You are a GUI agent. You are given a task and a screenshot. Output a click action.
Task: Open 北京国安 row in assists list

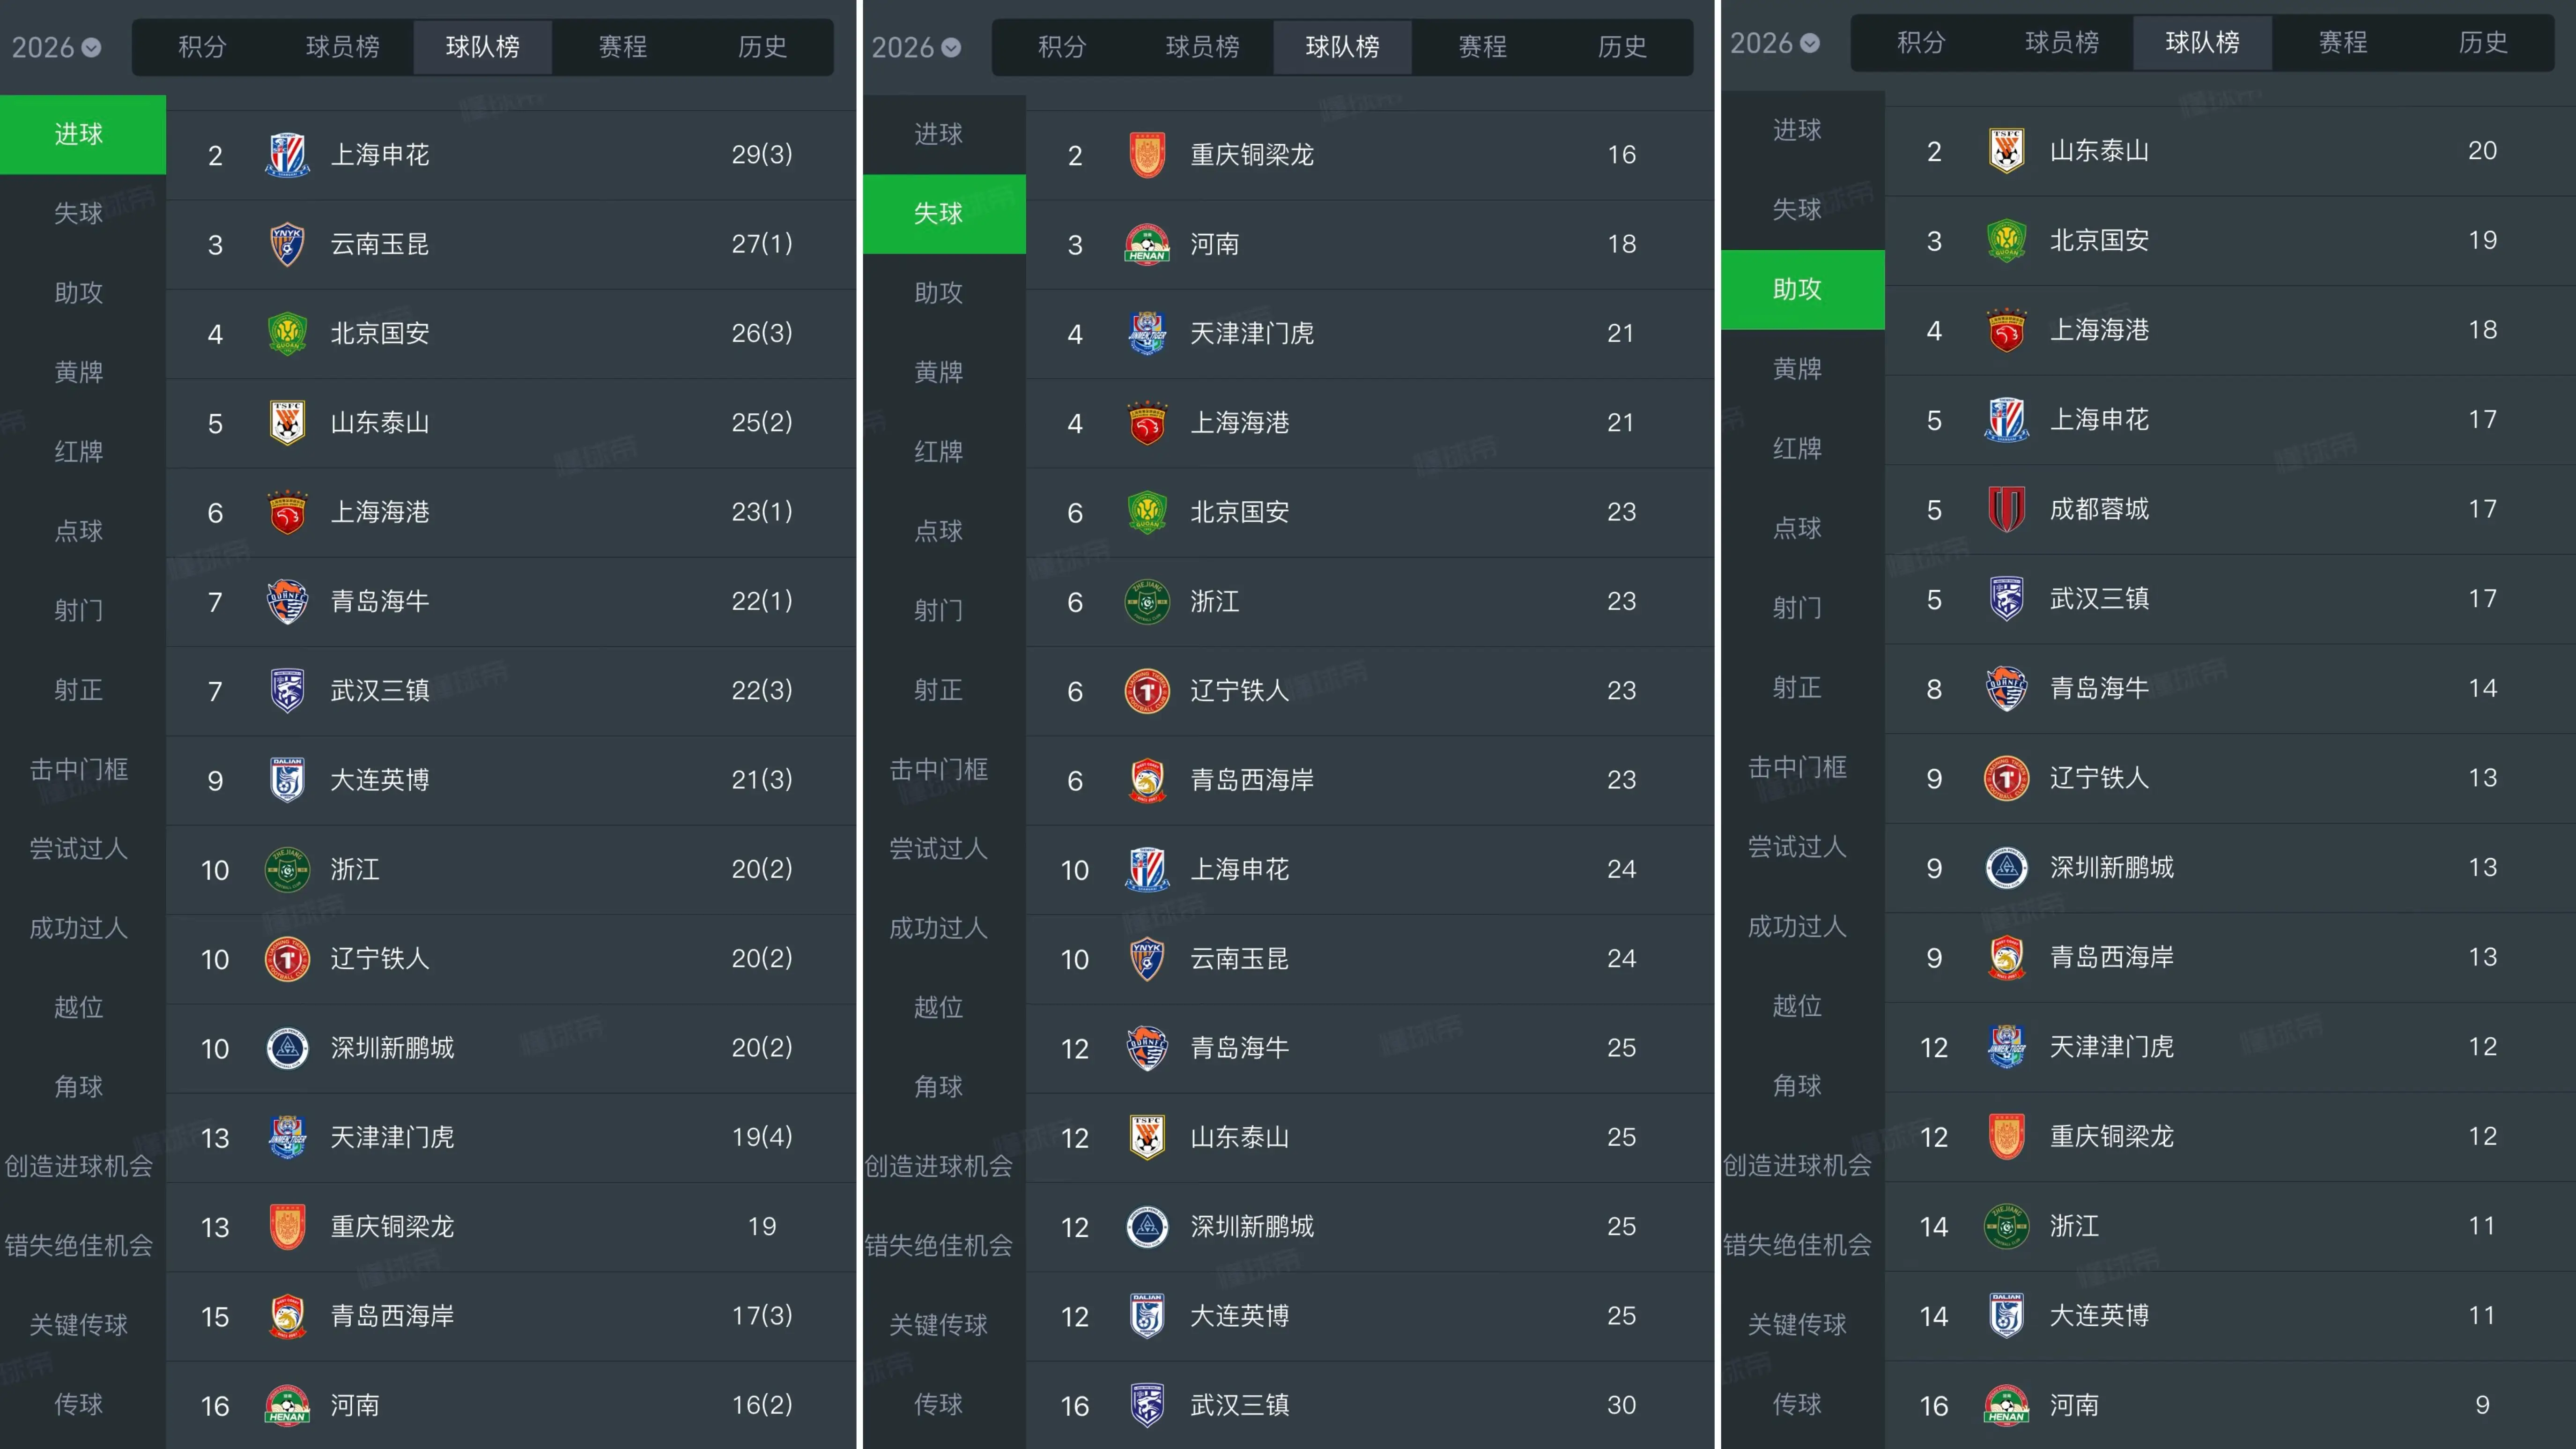(x=2230, y=241)
